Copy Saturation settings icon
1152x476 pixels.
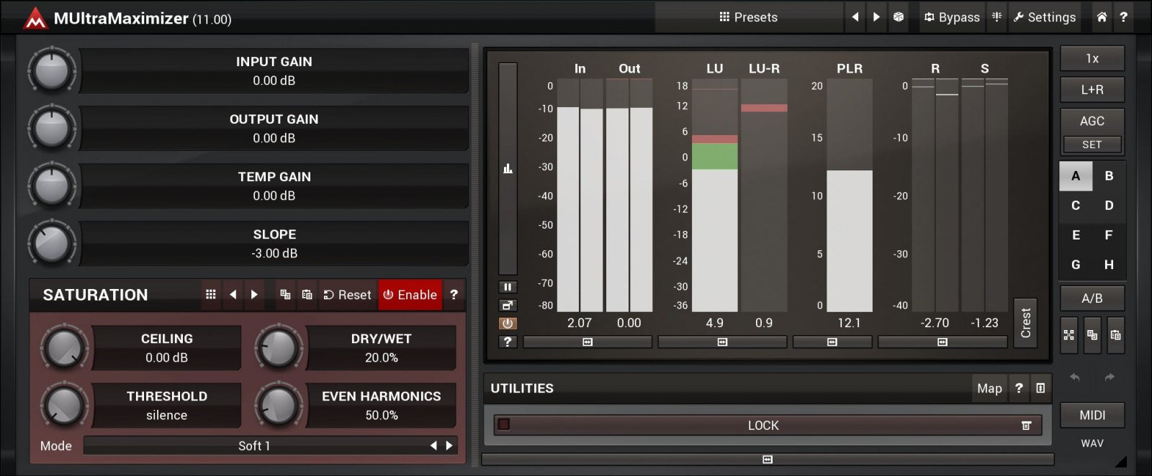tap(285, 295)
